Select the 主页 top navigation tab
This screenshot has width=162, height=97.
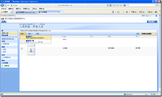[4, 22]
